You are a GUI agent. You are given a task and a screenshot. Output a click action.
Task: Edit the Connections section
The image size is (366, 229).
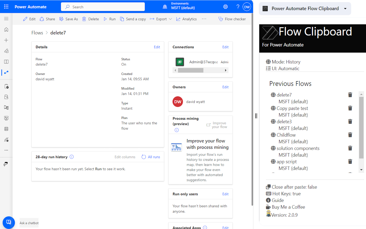click(x=225, y=47)
